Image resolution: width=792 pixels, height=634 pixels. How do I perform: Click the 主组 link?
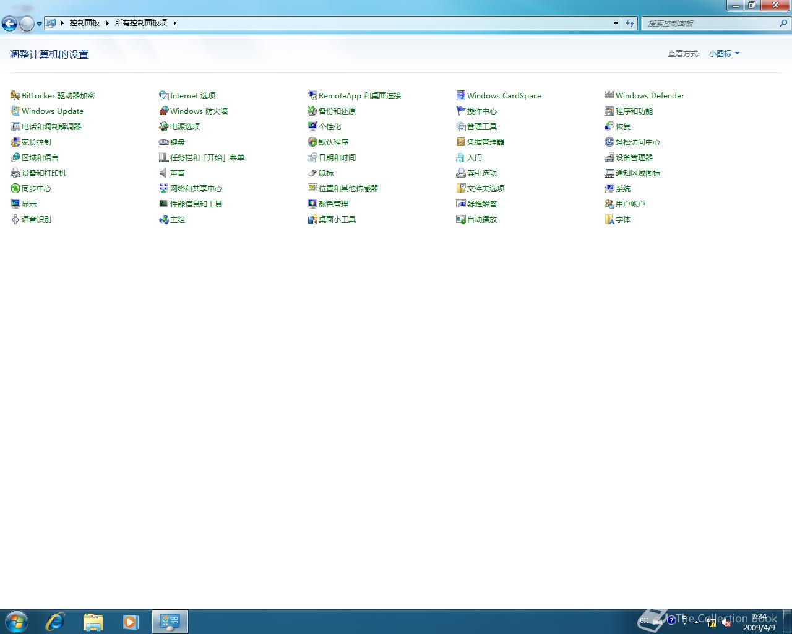pos(178,219)
